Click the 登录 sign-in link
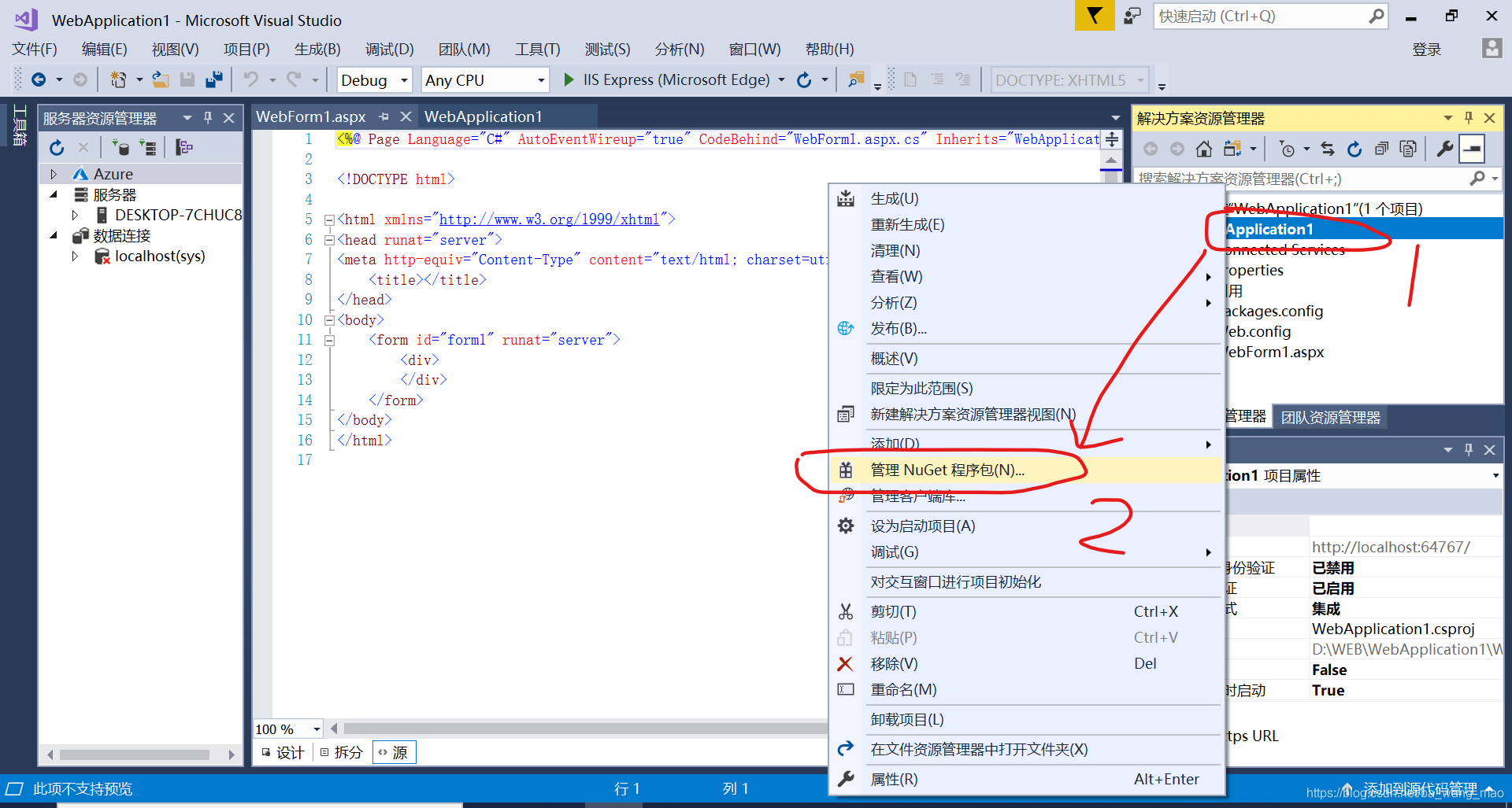This screenshot has height=808, width=1512. (x=1427, y=49)
